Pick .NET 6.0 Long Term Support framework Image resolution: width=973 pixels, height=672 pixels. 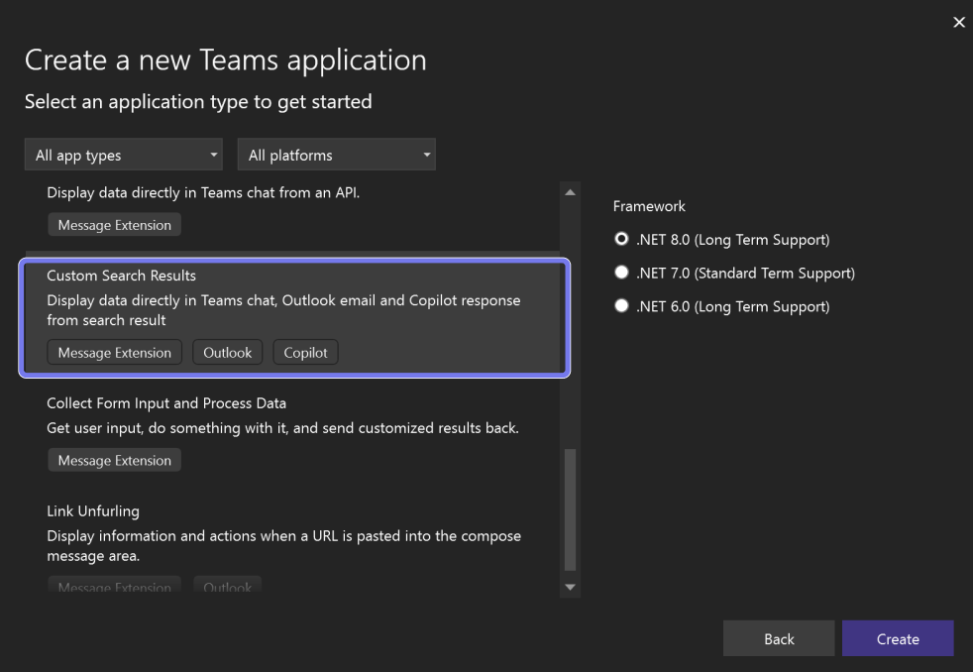pyautogui.click(x=622, y=307)
